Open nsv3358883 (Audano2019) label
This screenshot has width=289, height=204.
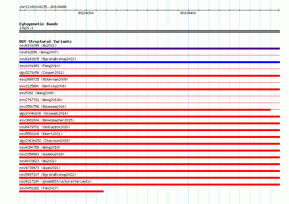coord(42,154)
